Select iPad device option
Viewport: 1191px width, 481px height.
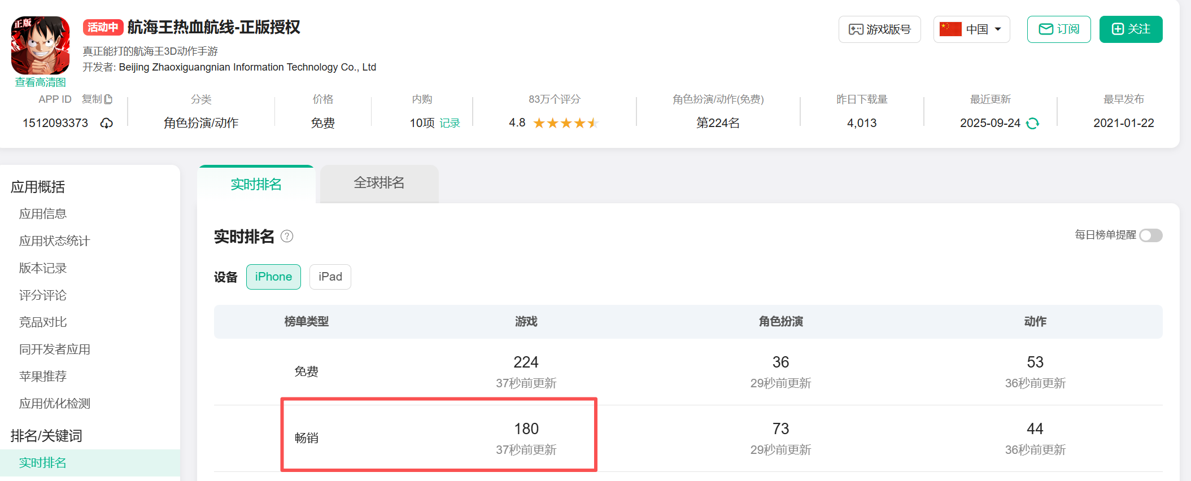click(330, 277)
